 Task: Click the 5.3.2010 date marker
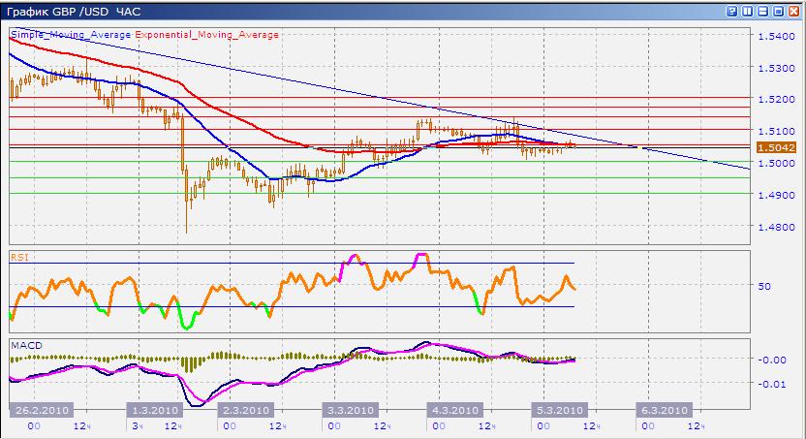point(558,410)
